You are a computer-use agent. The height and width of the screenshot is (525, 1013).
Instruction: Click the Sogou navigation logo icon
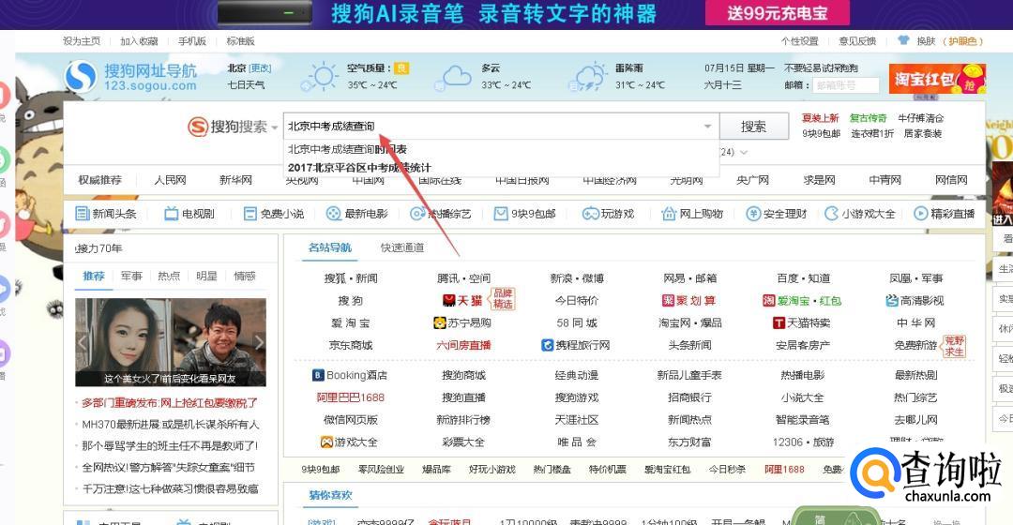click(x=81, y=77)
